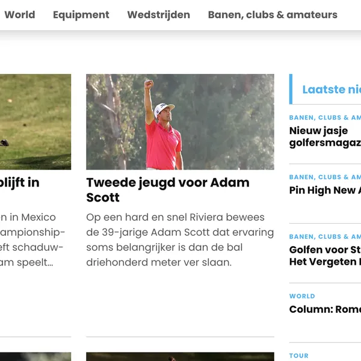Read 'Tweede jeugd voor Adam Scott' headline
Screen dimensions: 361x361
pos(168,190)
